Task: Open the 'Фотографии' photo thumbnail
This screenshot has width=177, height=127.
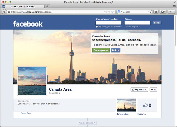Action: (126, 105)
